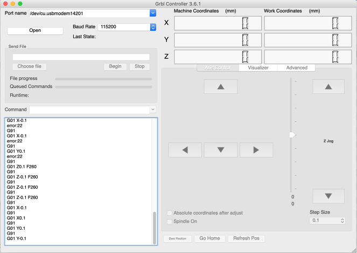This screenshot has height=253, width=357.
Task: Change the Step Size stepper value
Action: click(x=342, y=221)
